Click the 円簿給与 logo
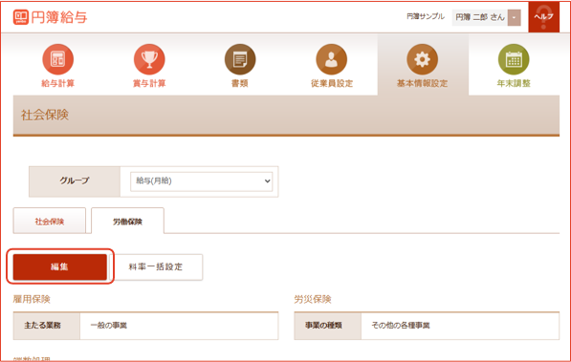Viewport: 571px width, 362px height. [51, 17]
